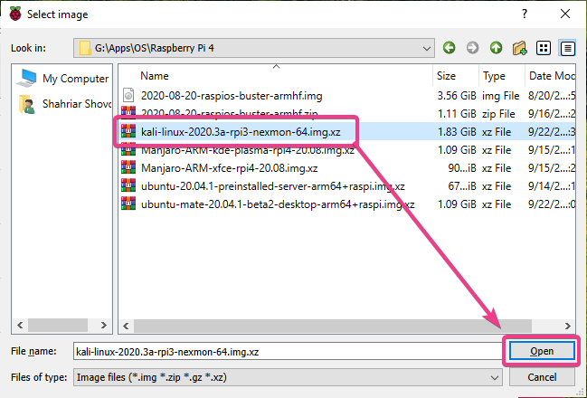Viewport: 587px width, 398px height.
Task: Select Manjaro-ARM-xfce-rpi4-20.08.img.xz file
Action: coord(229,168)
